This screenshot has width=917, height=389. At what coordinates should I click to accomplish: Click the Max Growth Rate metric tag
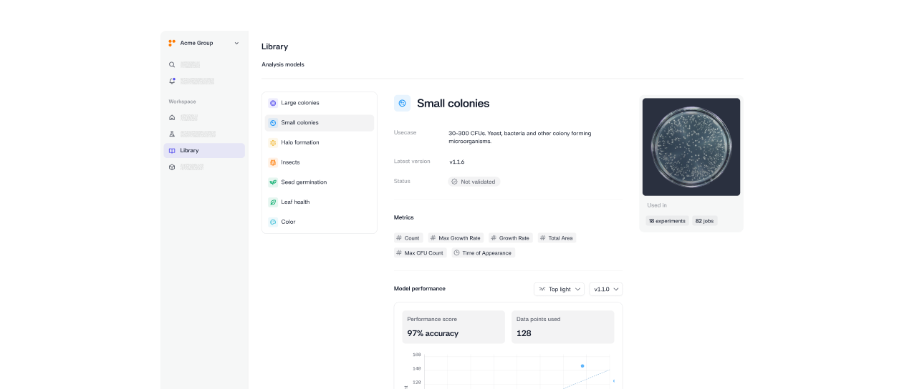[x=456, y=238]
